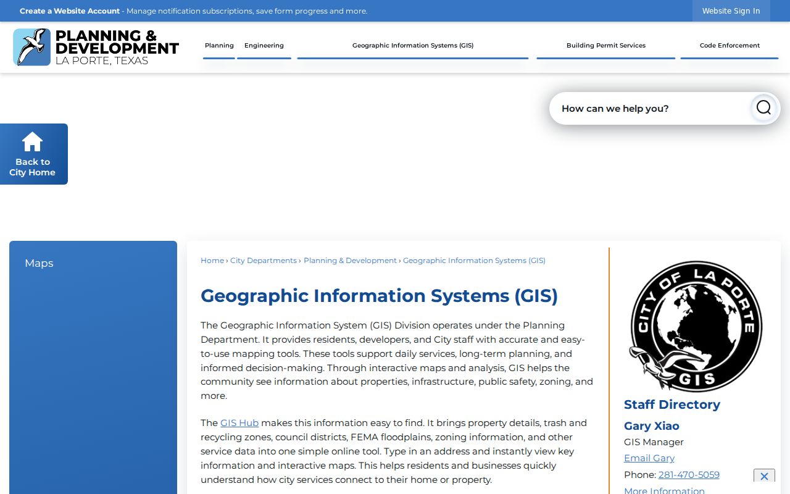Click the City of La Porte GIS seal
790x494 pixels.
[x=696, y=327]
